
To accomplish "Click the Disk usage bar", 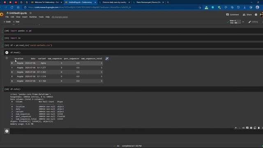I will click(x=238, y=23).
